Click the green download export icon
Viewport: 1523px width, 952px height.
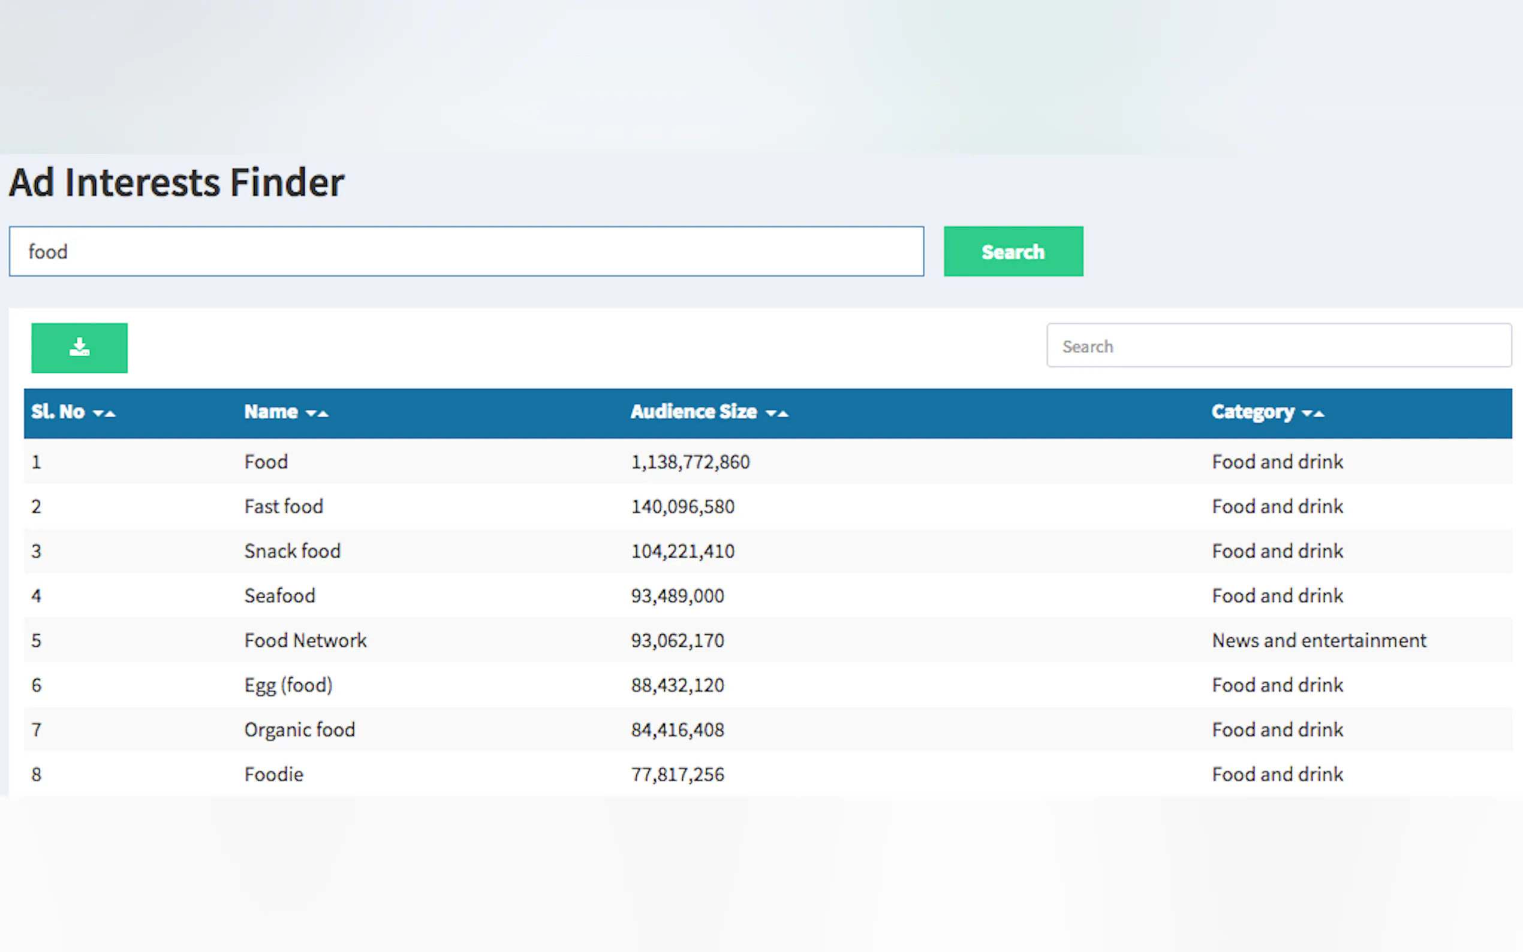(79, 348)
